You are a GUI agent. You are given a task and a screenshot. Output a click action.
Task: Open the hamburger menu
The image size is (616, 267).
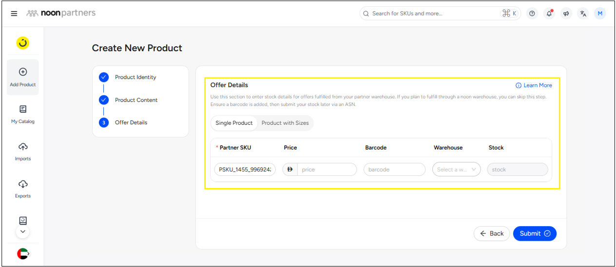14,14
